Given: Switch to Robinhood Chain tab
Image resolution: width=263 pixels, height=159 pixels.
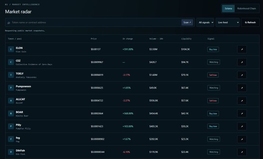Looking at the screenshot, I should (x=247, y=9).
